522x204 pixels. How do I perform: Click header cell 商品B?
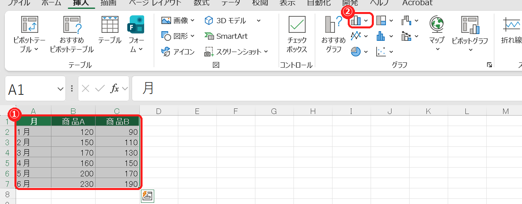click(x=117, y=121)
